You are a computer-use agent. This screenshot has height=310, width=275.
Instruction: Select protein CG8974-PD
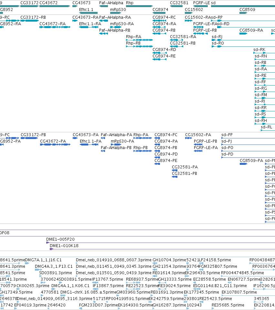(x=166, y=154)
